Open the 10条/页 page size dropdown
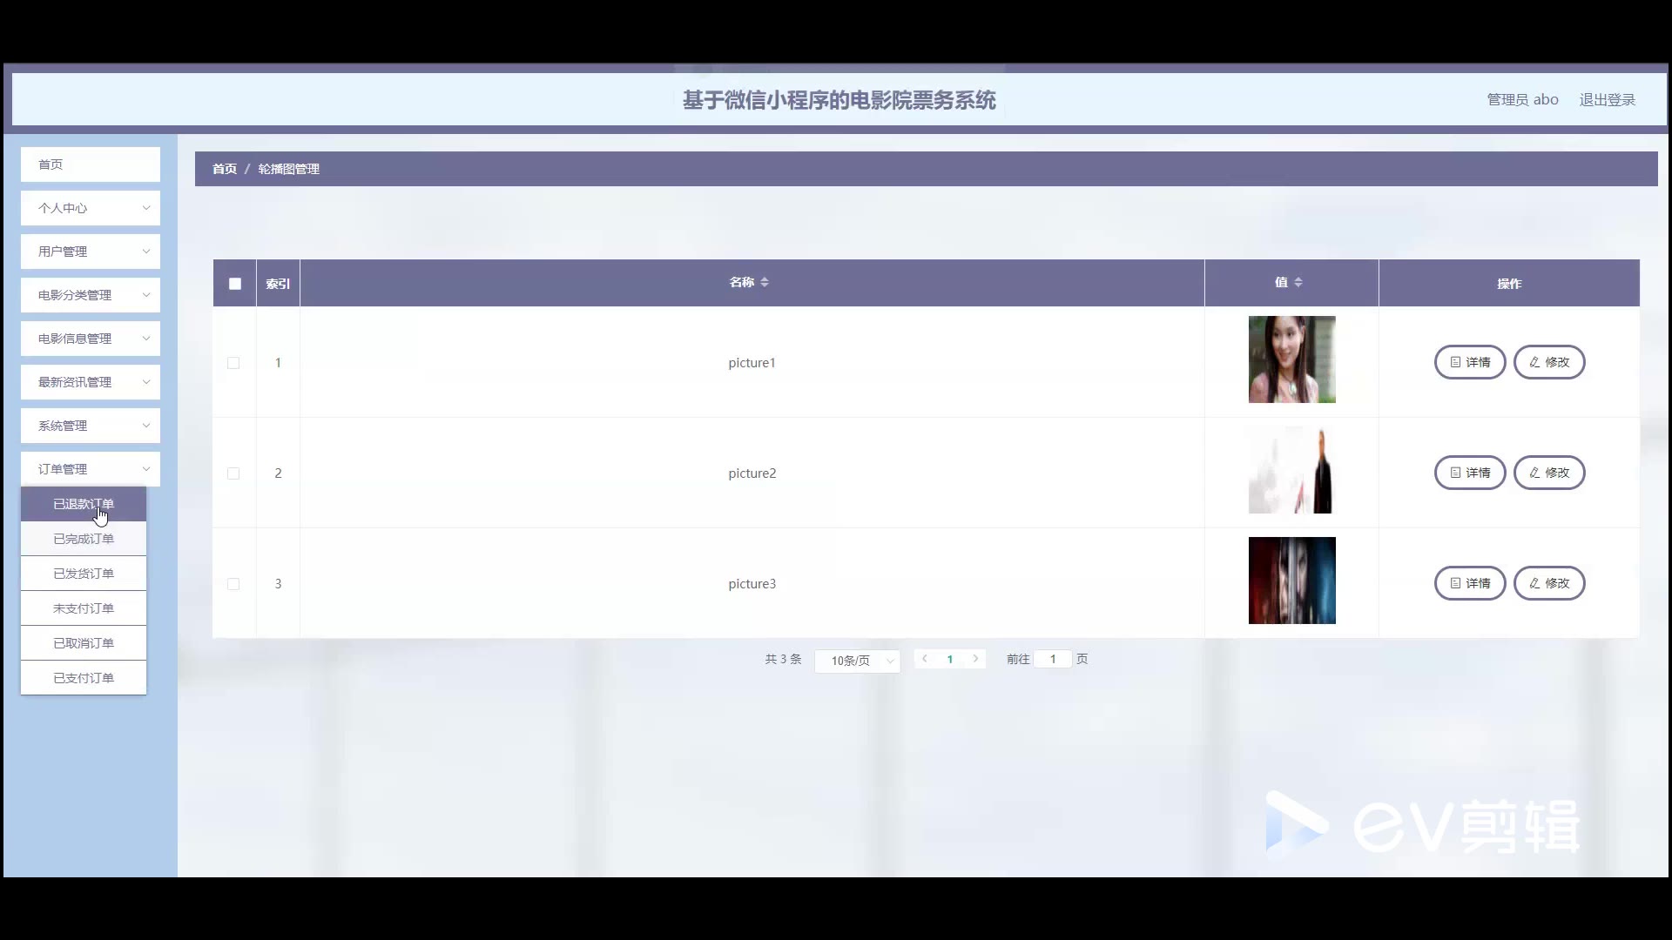 (857, 661)
